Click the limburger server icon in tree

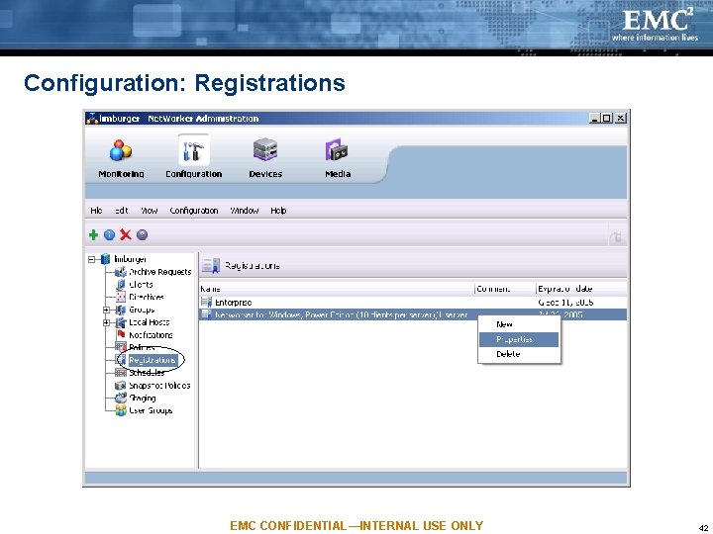tap(106, 259)
